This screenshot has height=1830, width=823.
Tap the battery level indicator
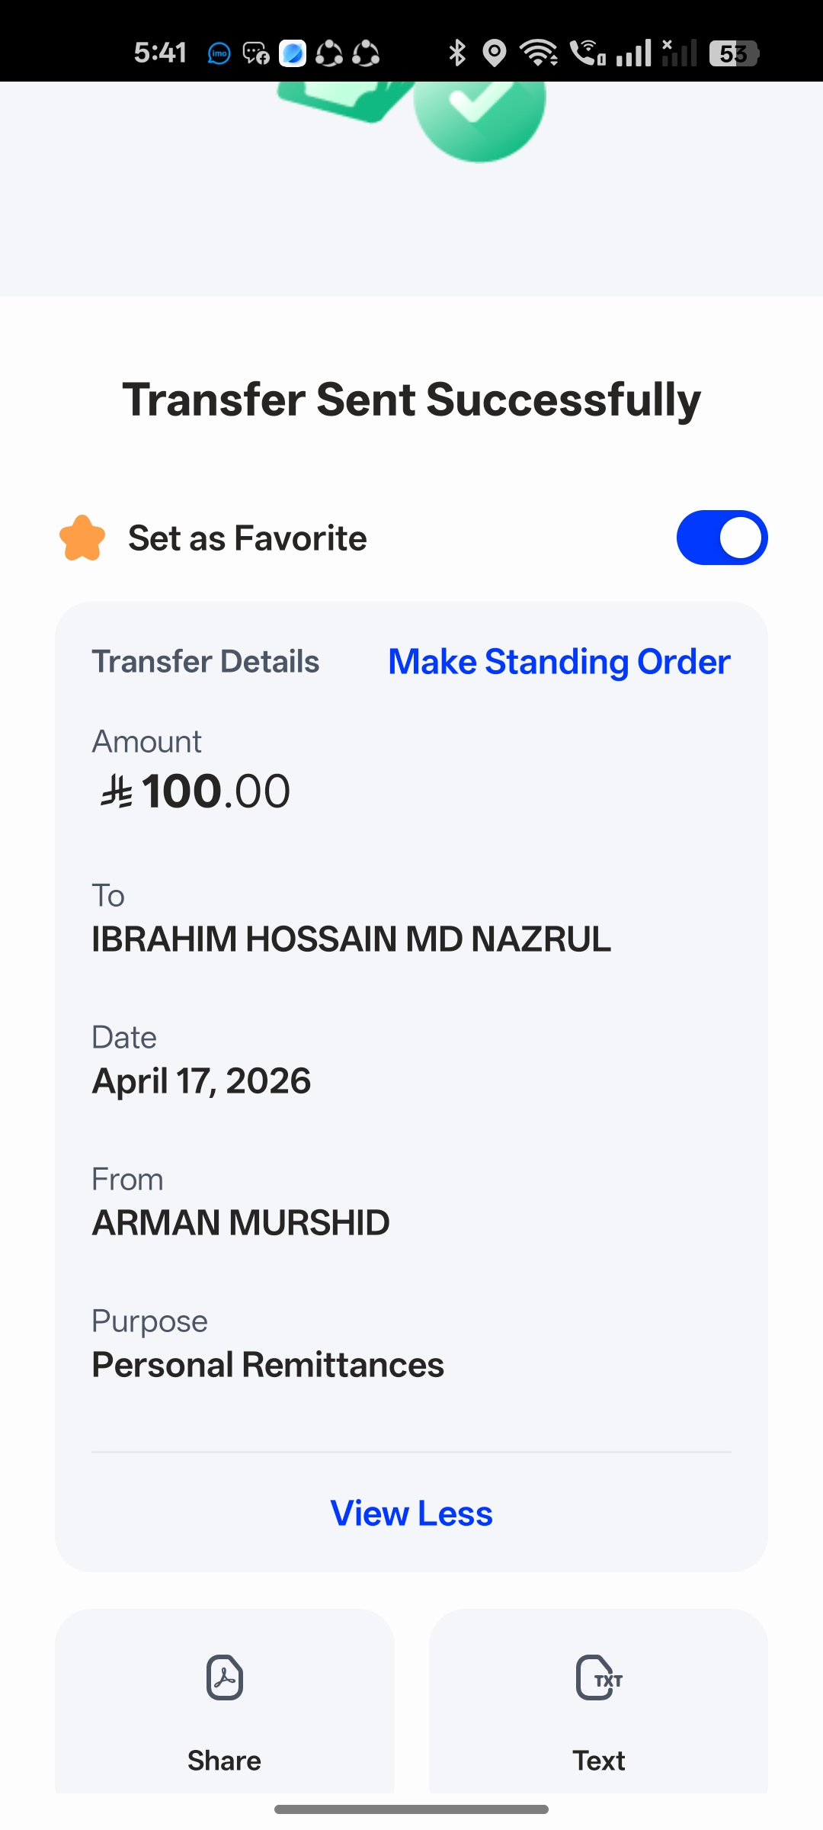(x=733, y=53)
